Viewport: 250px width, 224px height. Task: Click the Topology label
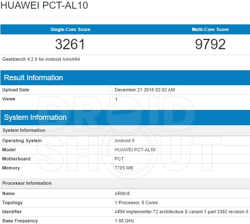(12, 203)
